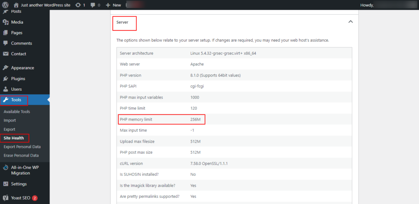Open Export Personal Data link
Screen dimensions: 419x204
click(x=22, y=147)
